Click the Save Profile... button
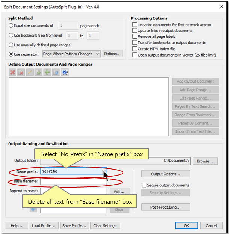The width and height of the screenshot is (229, 234). click(74, 225)
